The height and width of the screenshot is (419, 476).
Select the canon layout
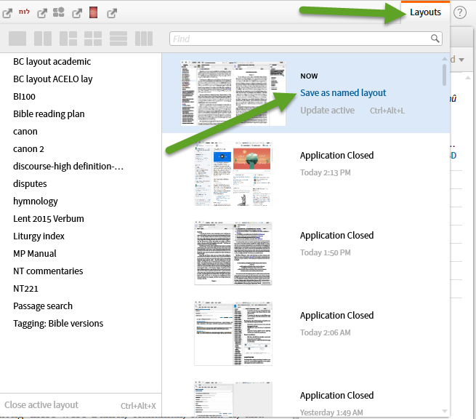click(x=25, y=132)
